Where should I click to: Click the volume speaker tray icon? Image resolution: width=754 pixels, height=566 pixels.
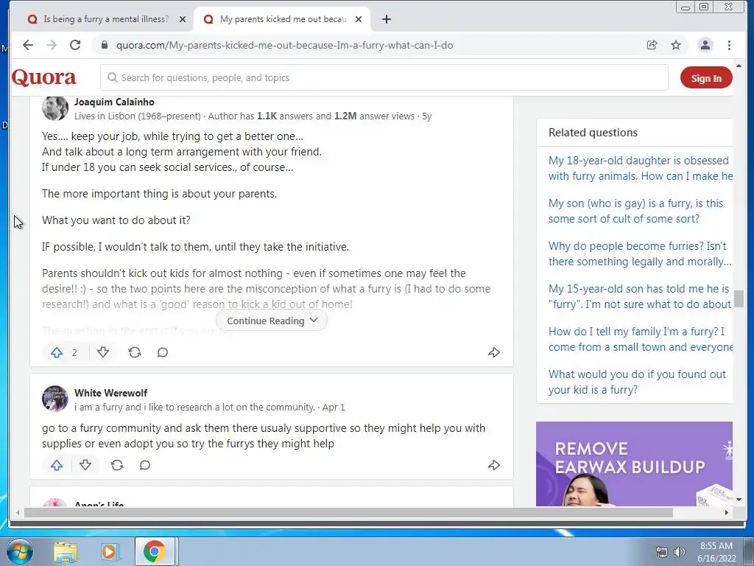click(x=680, y=552)
